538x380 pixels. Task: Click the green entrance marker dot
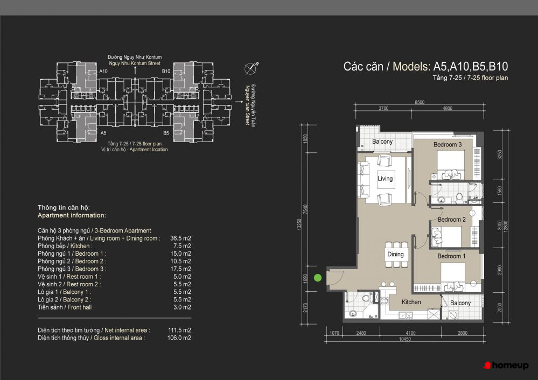pos(318,278)
